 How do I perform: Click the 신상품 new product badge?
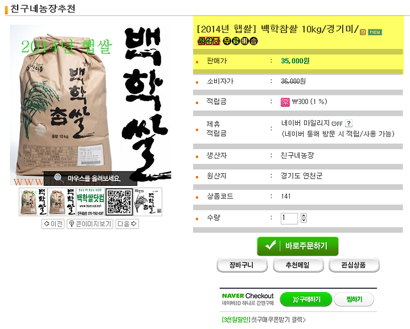pyautogui.click(x=208, y=41)
